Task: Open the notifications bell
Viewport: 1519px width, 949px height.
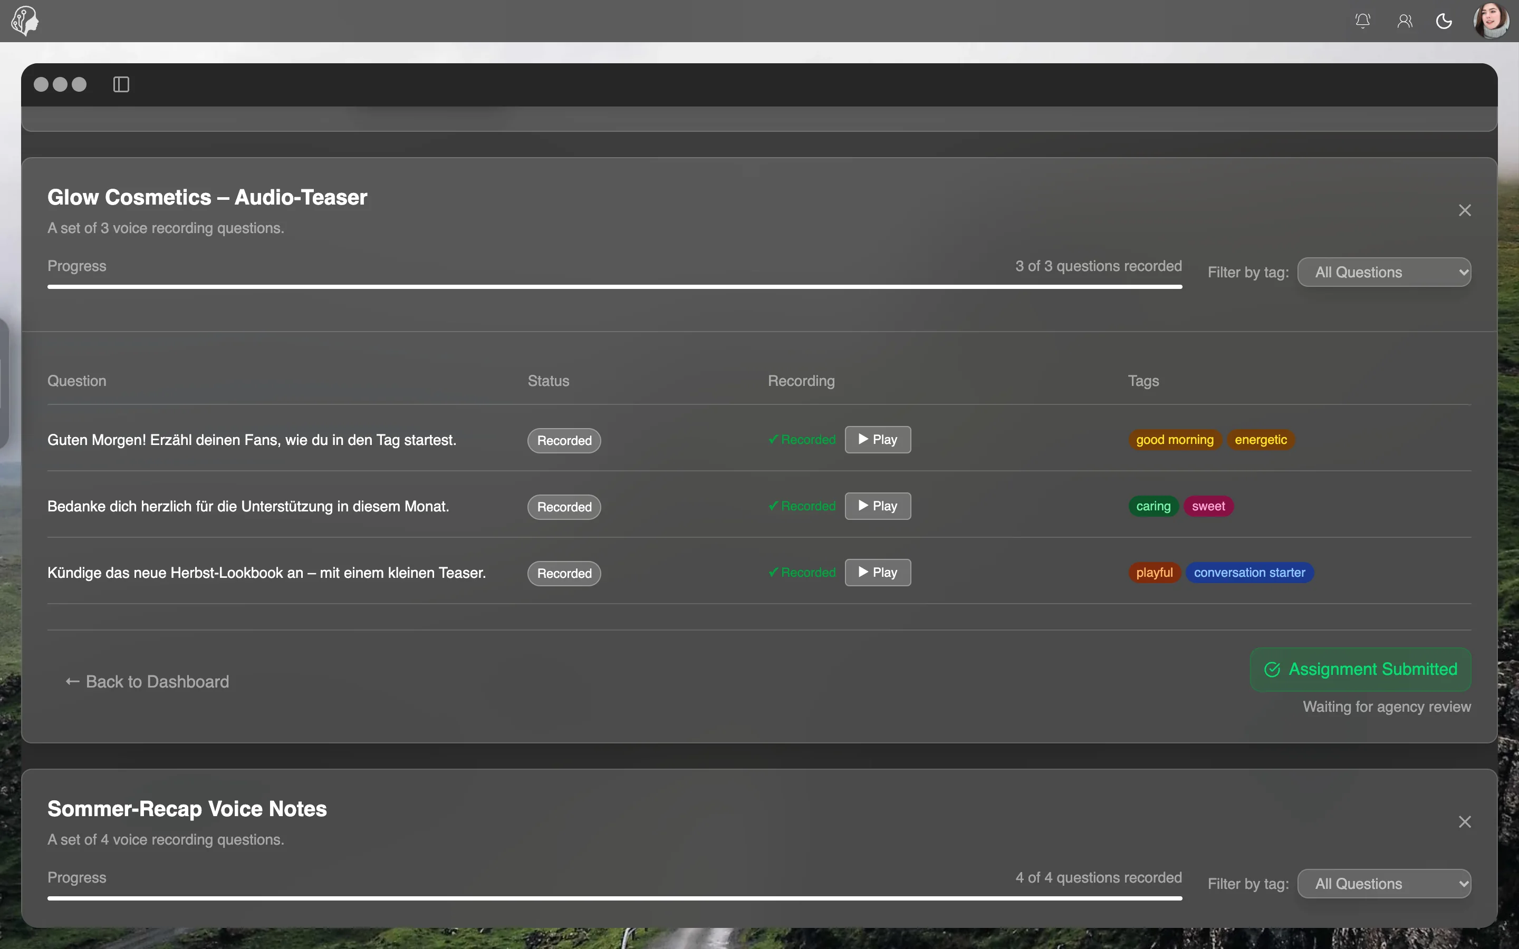Action: click(x=1363, y=21)
